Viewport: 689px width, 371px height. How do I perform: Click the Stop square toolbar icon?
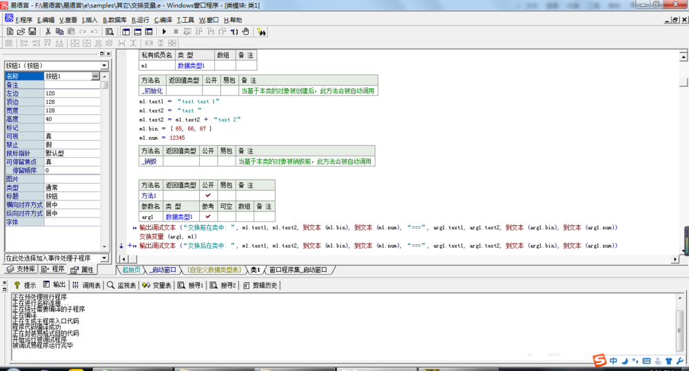tap(176, 32)
